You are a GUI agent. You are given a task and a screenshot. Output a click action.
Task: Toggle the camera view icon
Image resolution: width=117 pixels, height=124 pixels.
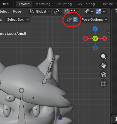pyautogui.click(x=104, y=74)
